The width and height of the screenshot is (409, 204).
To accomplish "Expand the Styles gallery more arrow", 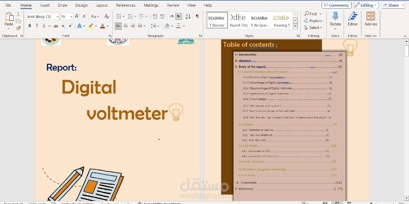I will [x=296, y=26].
